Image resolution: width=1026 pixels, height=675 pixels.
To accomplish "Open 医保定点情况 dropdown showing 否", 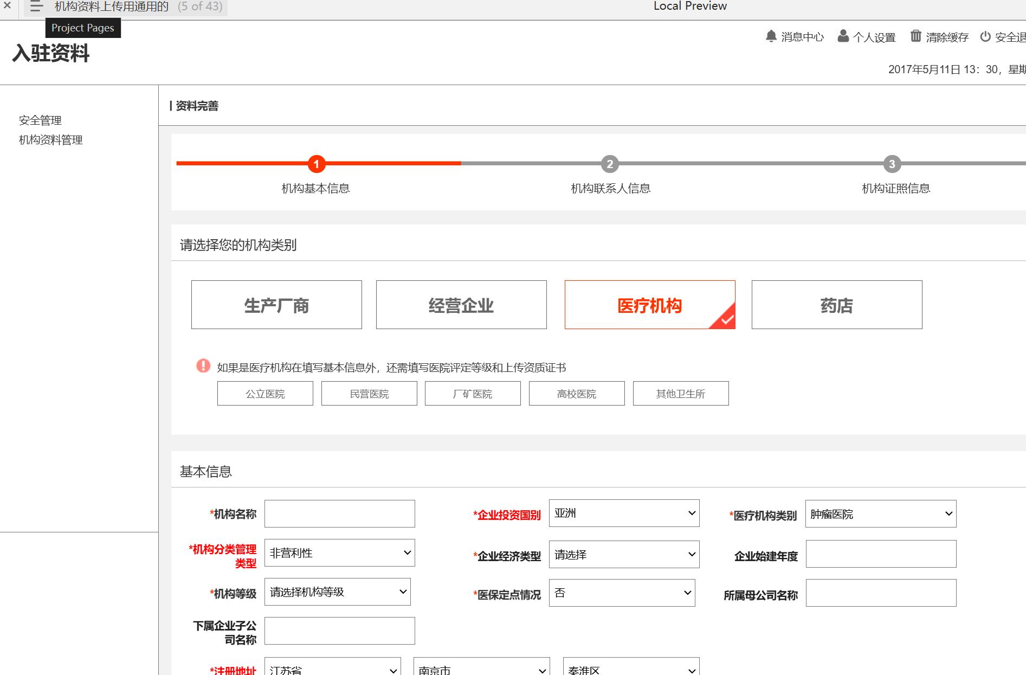I will 622,593.
